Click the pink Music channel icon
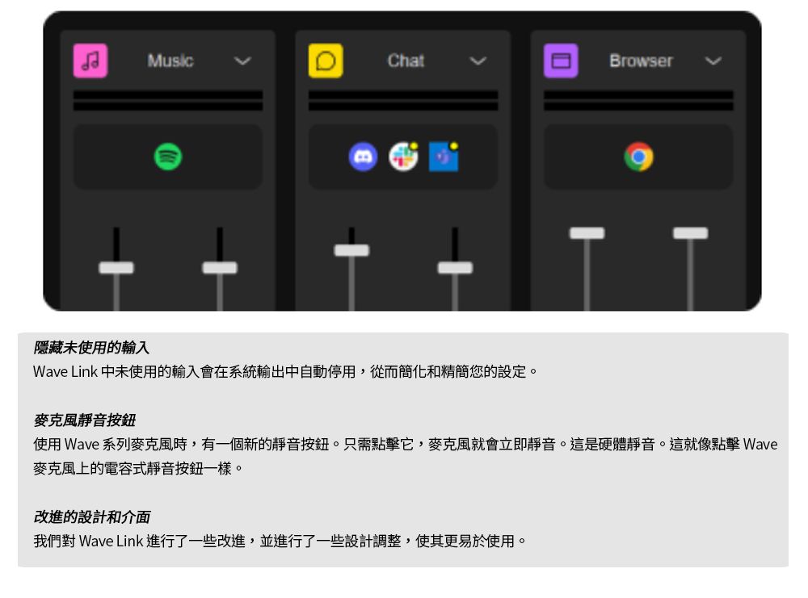808x598 pixels. click(90, 61)
